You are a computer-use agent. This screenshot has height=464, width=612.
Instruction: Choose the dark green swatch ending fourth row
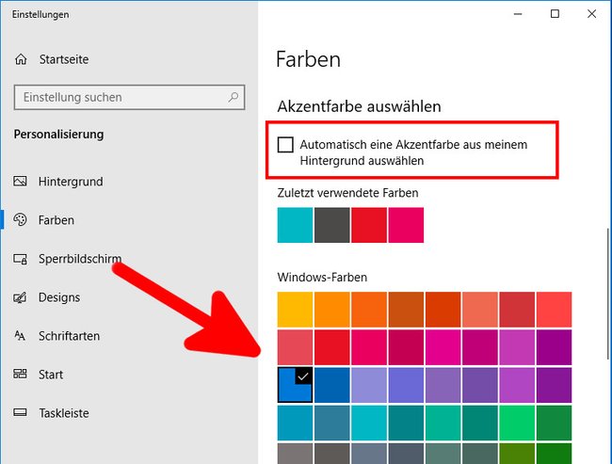click(x=554, y=423)
